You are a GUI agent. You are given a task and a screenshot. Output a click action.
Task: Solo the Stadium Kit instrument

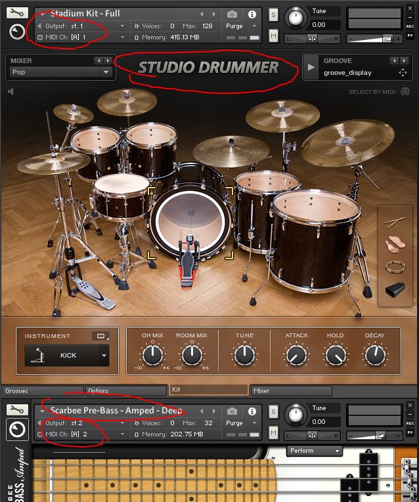273,14
